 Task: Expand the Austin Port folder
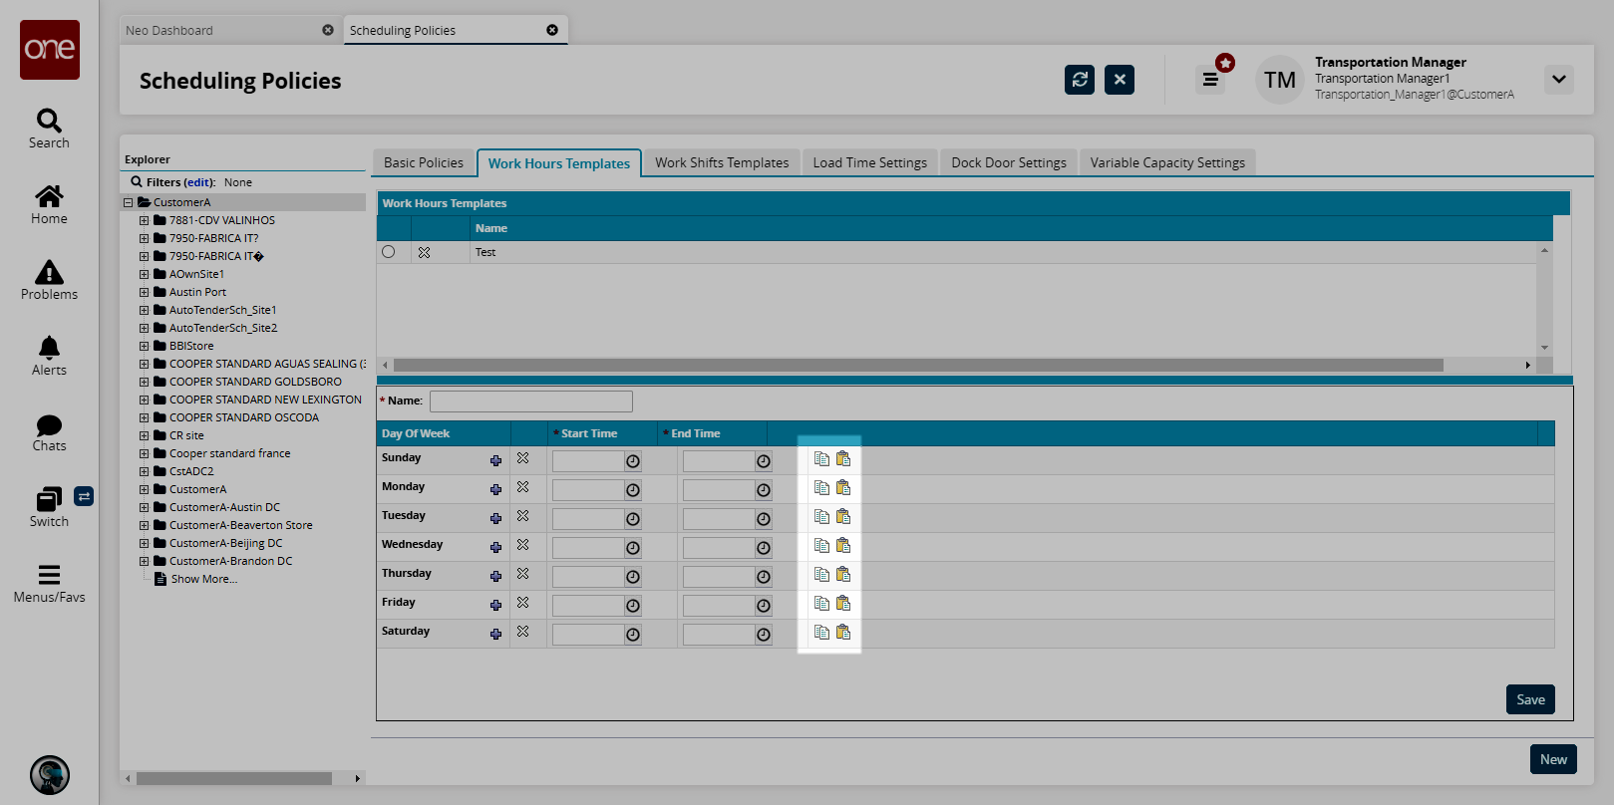(144, 292)
